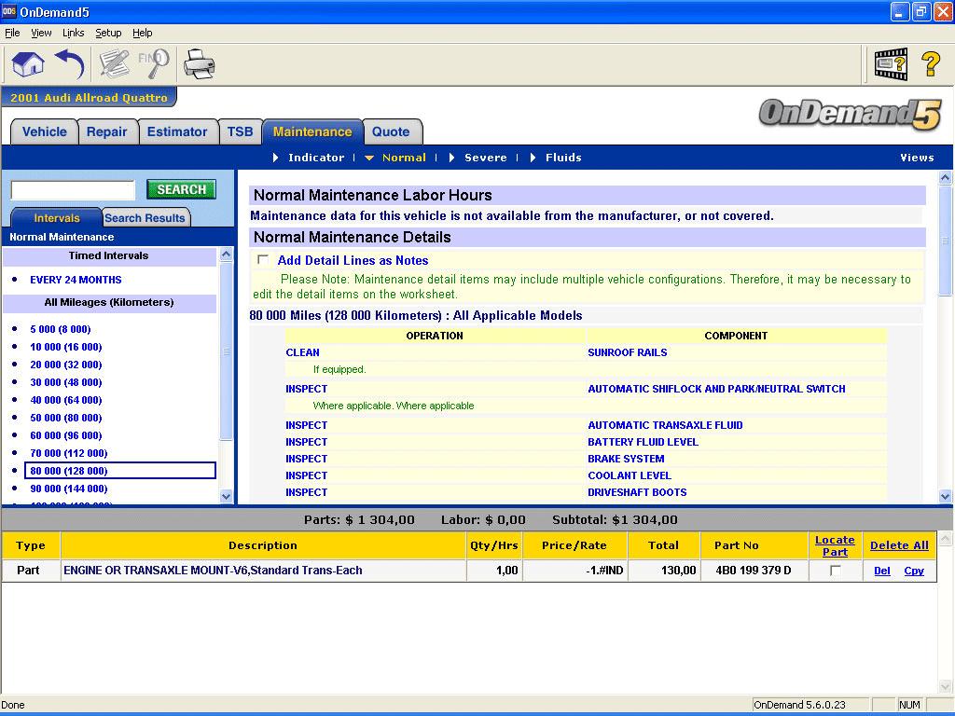The width and height of the screenshot is (955, 716).
Task: Switch to the TSB tab
Action: (x=240, y=131)
